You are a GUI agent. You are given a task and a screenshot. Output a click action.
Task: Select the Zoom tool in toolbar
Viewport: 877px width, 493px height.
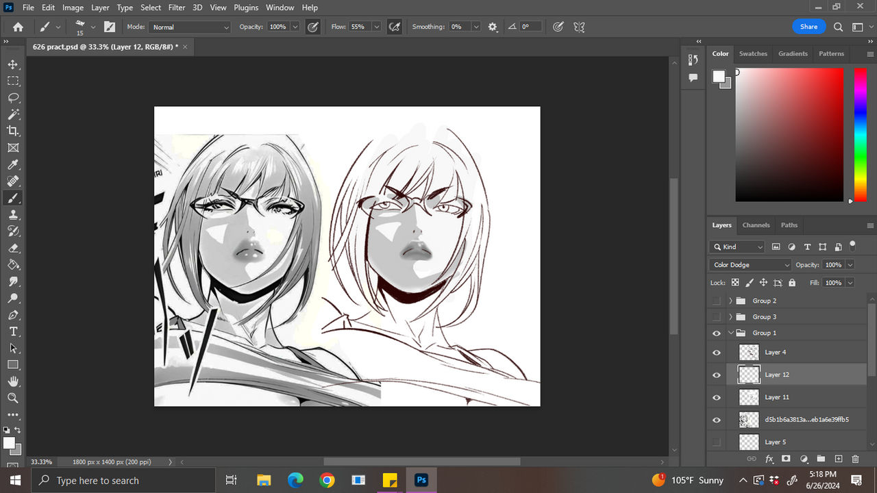13,398
